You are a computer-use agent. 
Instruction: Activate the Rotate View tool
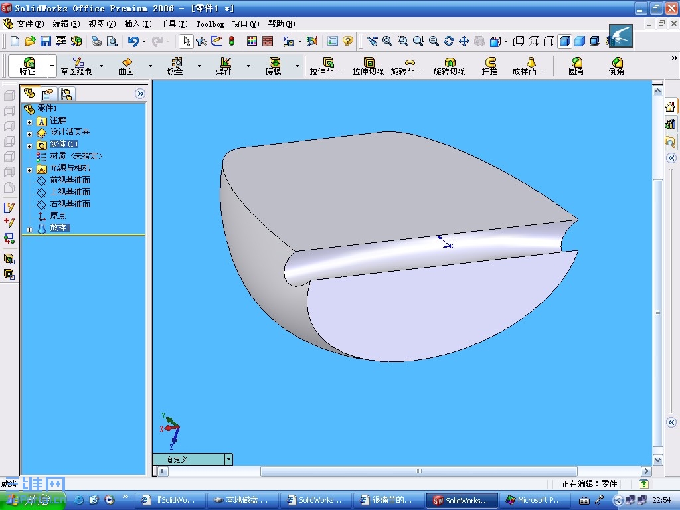(x=449, y=41)
